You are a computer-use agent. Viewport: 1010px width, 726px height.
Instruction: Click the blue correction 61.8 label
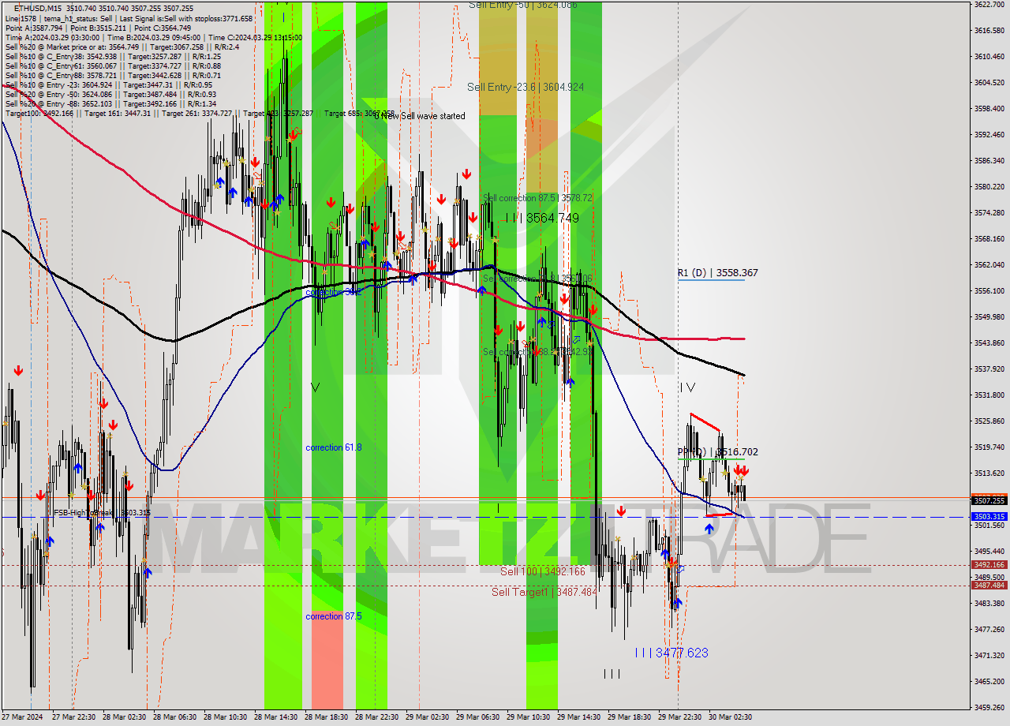coord(334,447)
